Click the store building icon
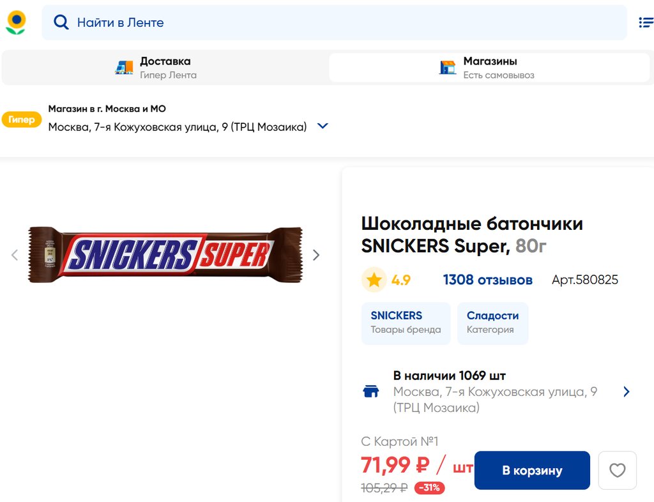 [448, 67]
